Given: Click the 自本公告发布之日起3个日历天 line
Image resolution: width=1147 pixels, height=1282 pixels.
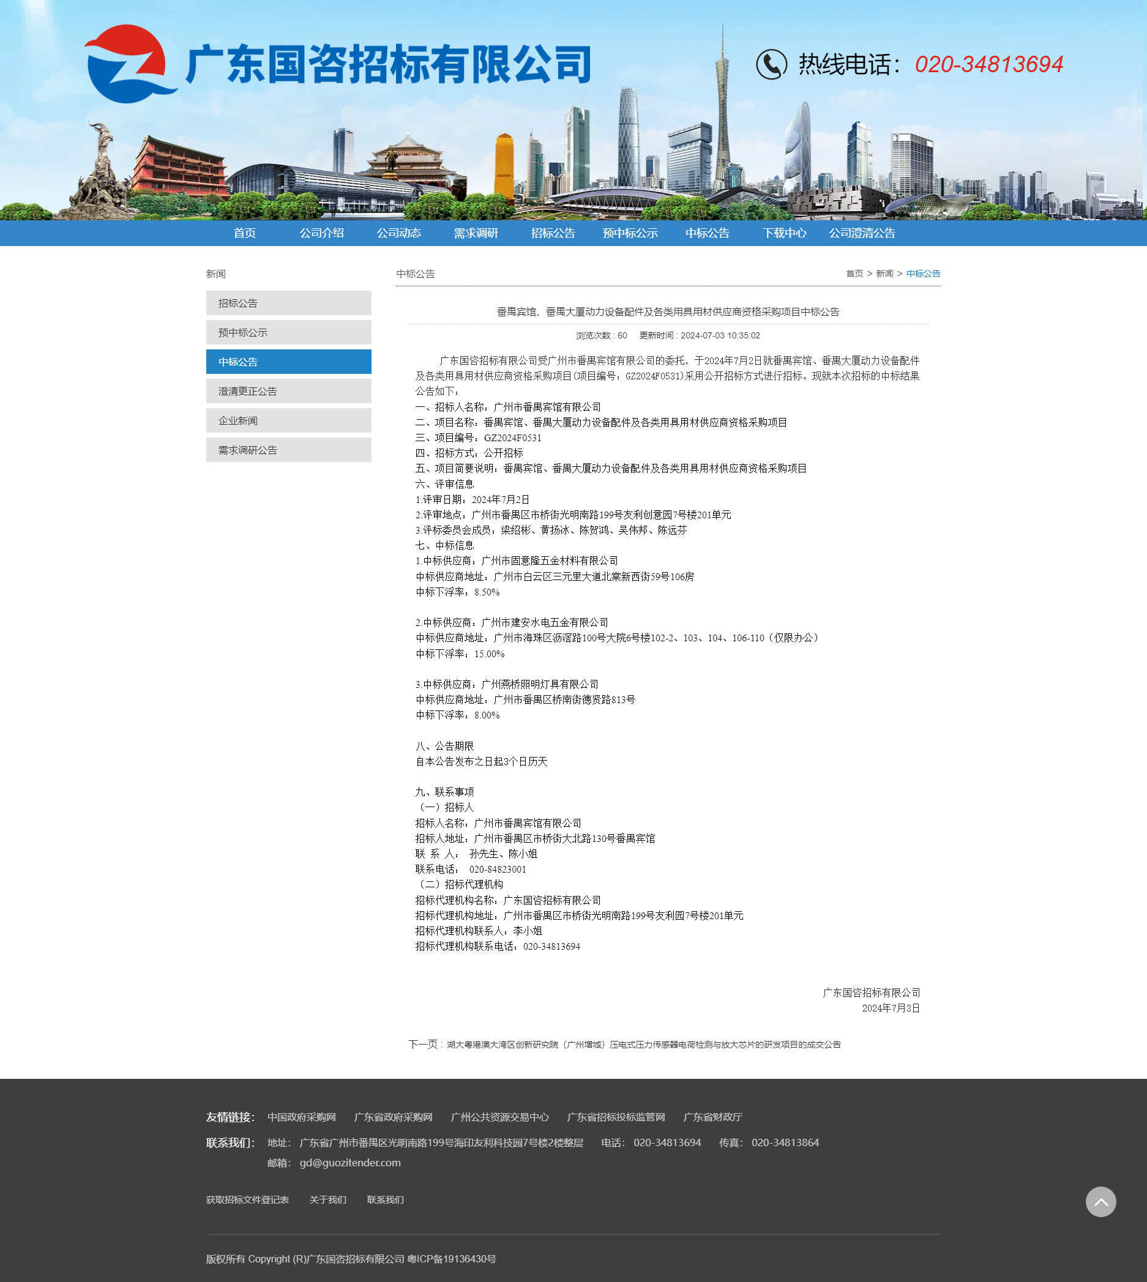Looking at the screenshot, I should (482, 762).
